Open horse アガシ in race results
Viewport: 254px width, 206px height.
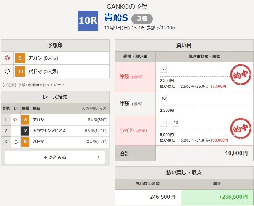[x=39, y=120]
